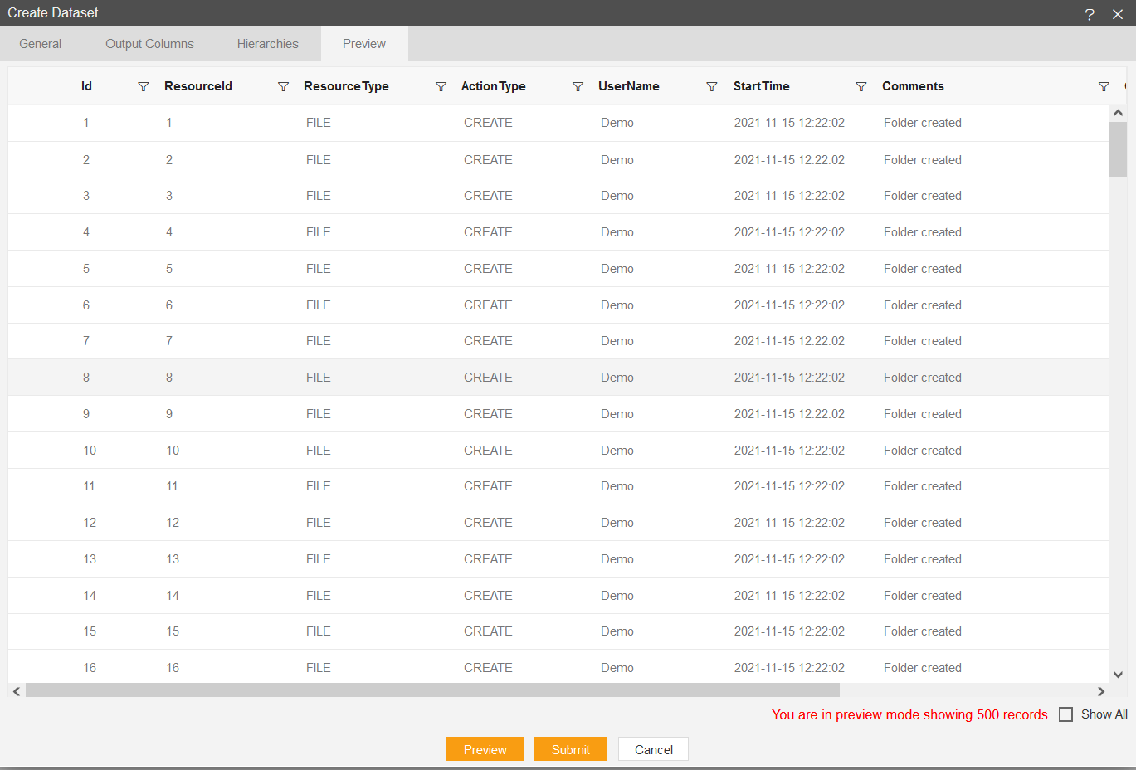Click the vertical scrollbar up arrow
Screen dimensions: 1136x770
pyautogui.click(x=1118, y=113)
